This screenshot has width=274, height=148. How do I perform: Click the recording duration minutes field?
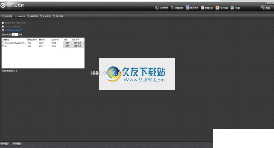15,35
